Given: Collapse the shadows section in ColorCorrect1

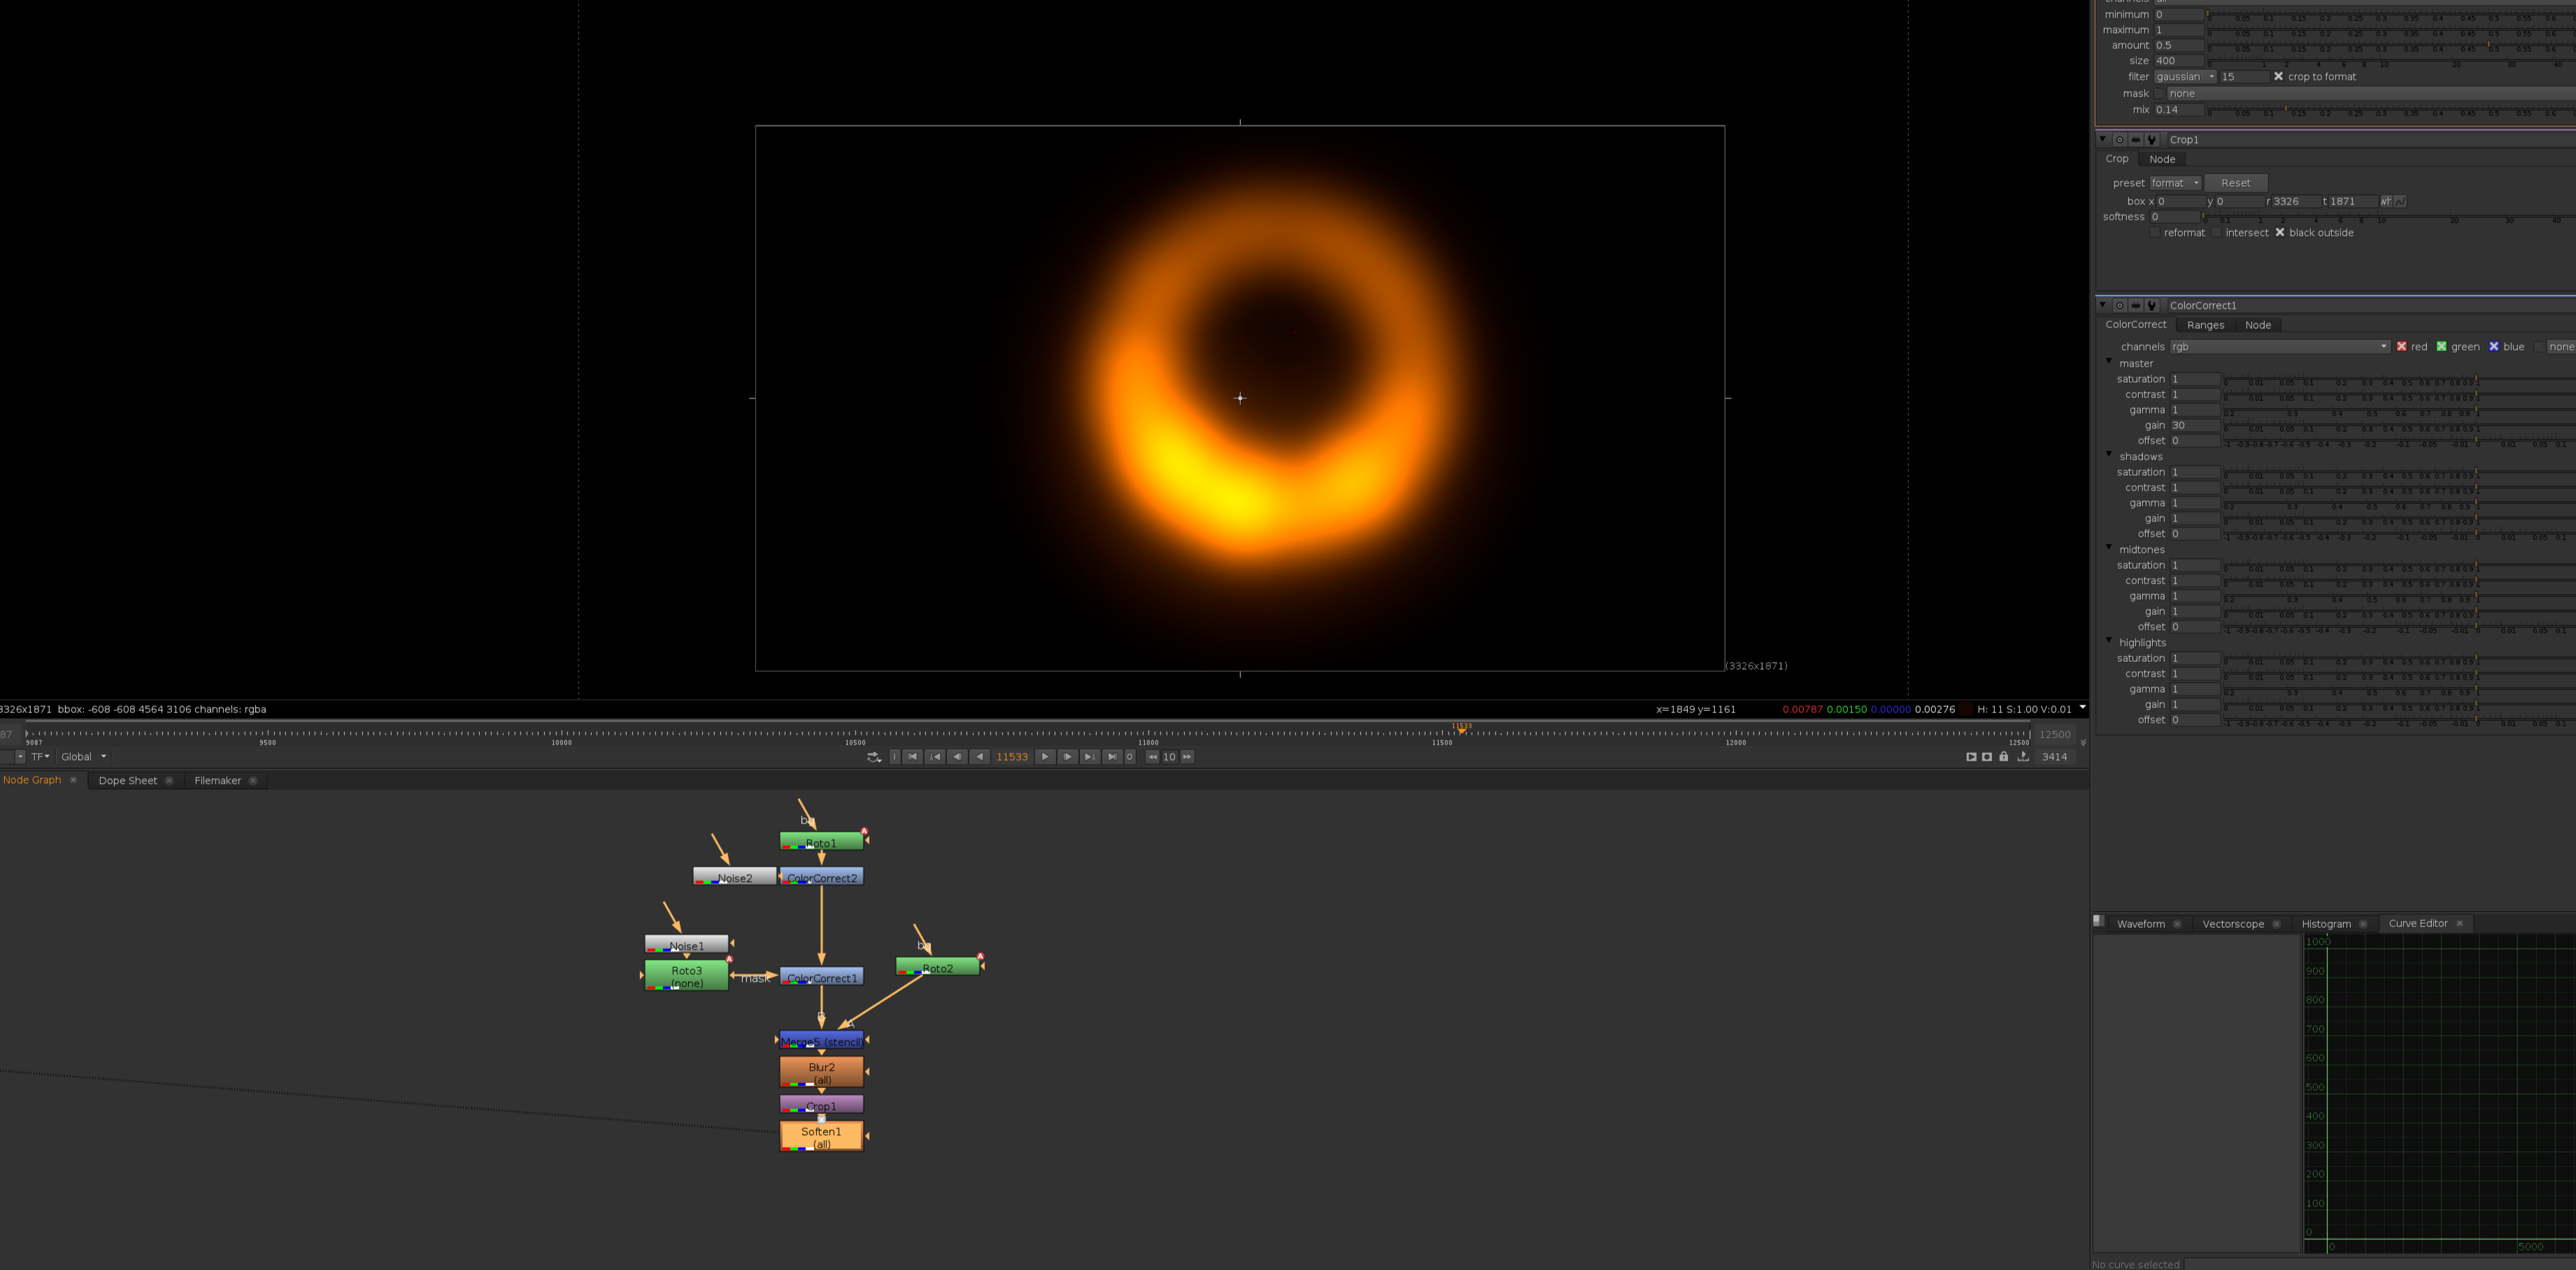Looking at the screenshot, I should (2110, 456).
